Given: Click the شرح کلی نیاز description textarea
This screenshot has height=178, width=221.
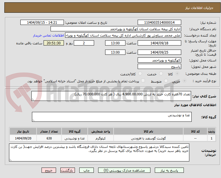Looking at the screenshot, I should pyautogui.click(x=111, y=96).
